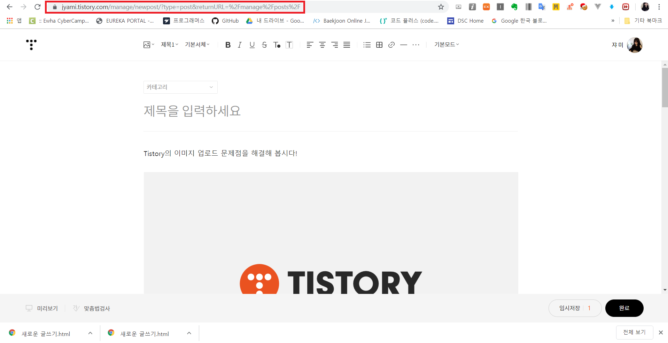Open the Baekjoon Online Judge bookmark

(342, 21)
